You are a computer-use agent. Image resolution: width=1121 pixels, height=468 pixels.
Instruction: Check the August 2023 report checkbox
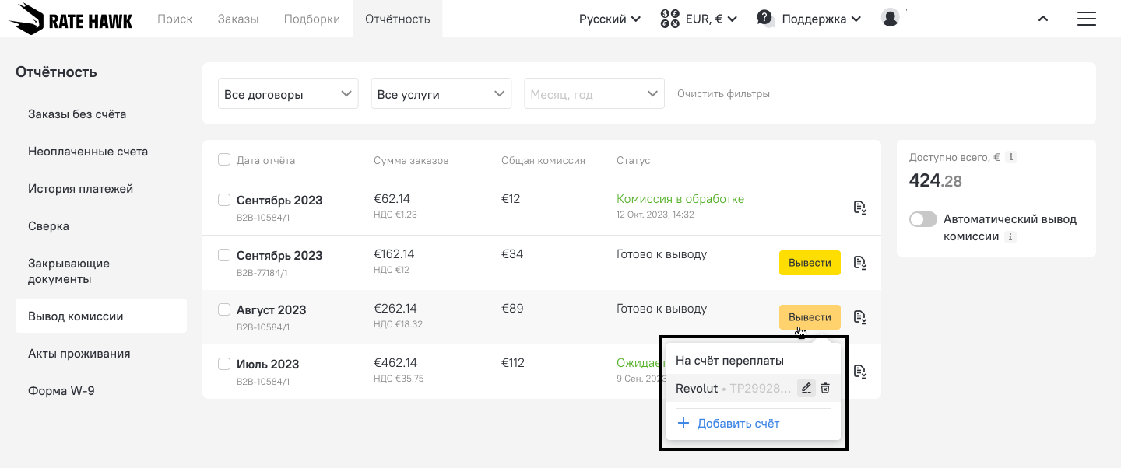click(224, 309)
